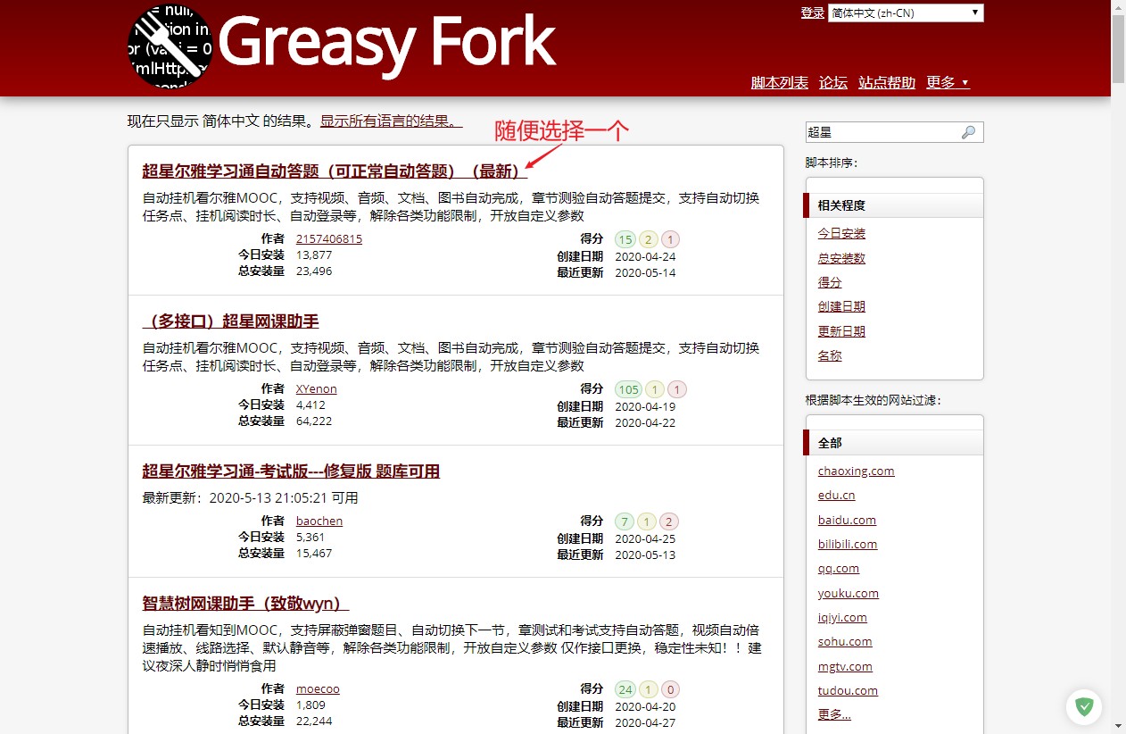Filter by baidu.com
1126x734 pixels.
tap(847, 520)
